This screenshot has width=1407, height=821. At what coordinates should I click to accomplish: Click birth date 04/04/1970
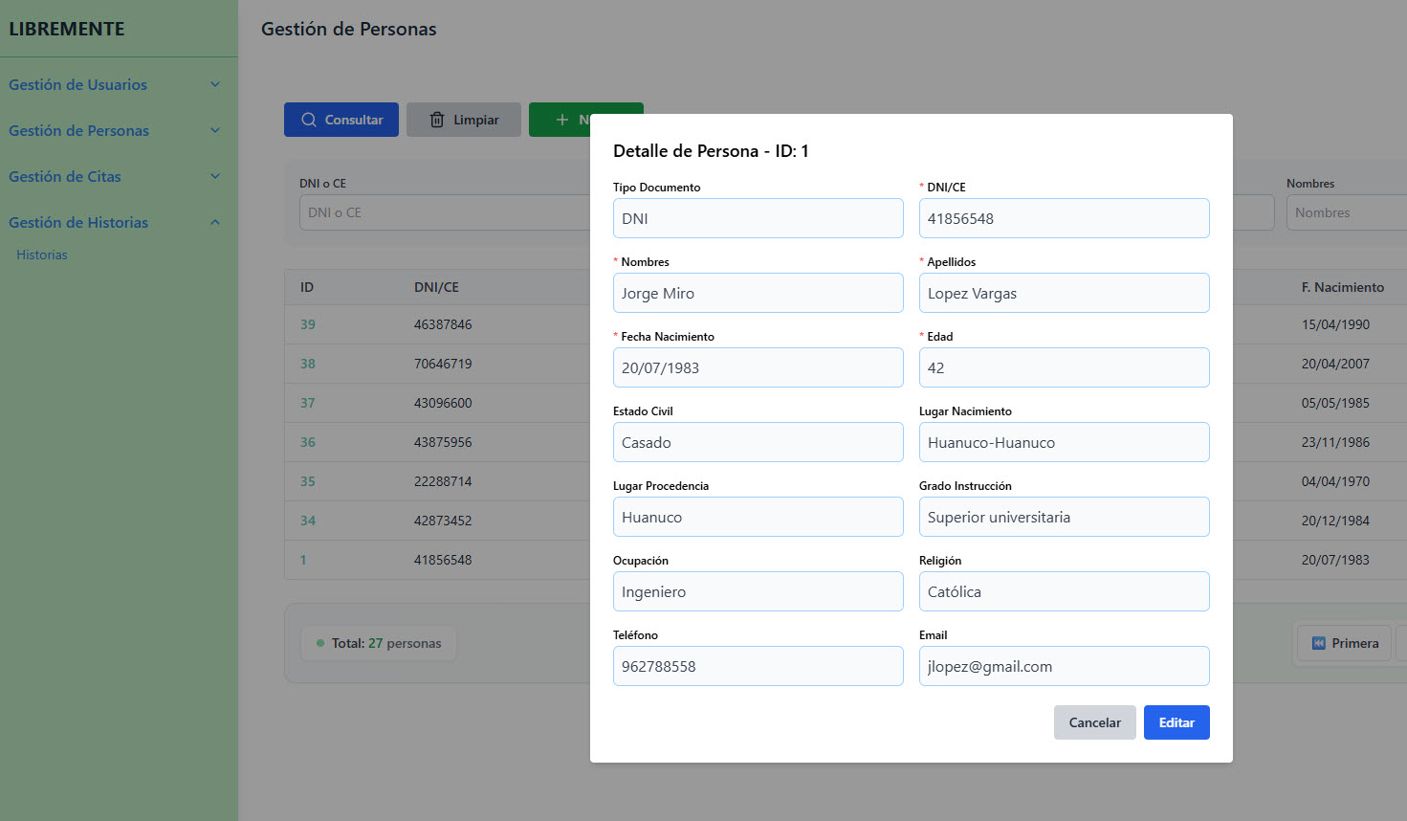(x=1335, y=481)
